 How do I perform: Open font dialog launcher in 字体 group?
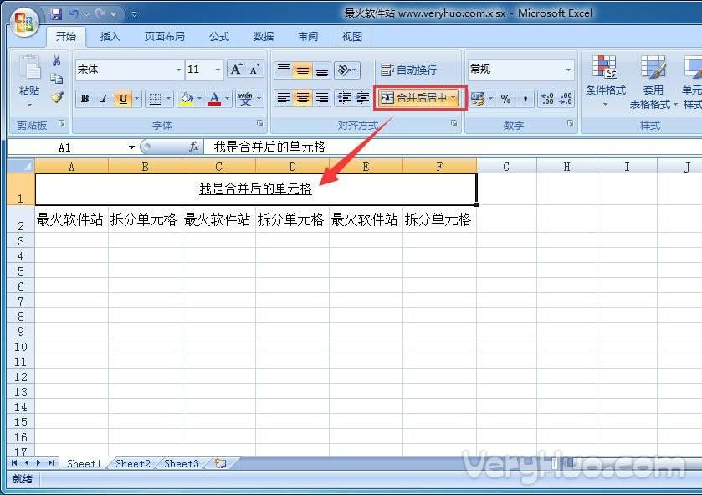tap(259, 123)
